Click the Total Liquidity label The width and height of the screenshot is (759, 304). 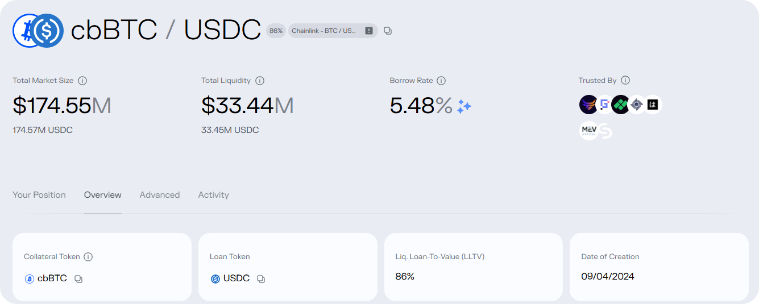point(226,81)
